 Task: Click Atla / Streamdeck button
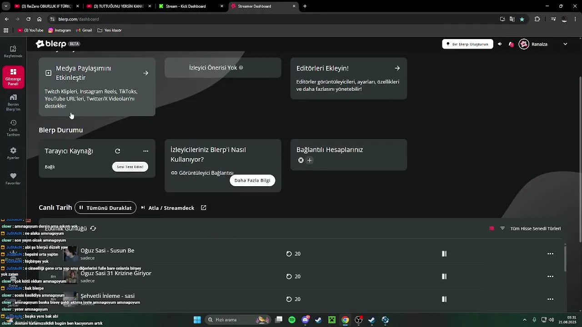pos(167,208)
